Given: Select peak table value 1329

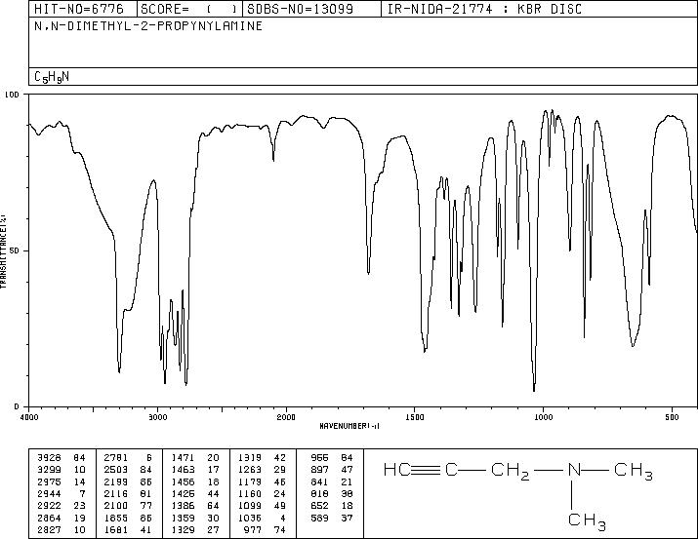Looking at the screenshot, I should pyautogui.click(x=183, y=529).
